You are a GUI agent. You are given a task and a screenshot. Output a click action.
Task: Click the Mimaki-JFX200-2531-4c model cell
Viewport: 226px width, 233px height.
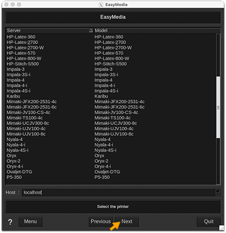coord(120,102)
